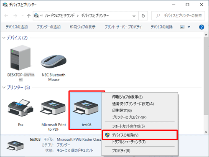Collapse the デバイス (2) group
The width and height of the screenshot is (209, 157).
(4, 38)
